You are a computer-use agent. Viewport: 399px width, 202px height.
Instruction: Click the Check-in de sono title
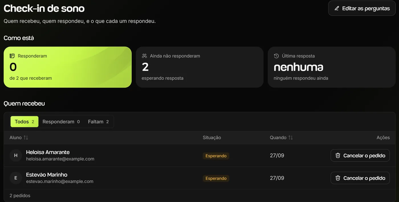pos(44,9)
